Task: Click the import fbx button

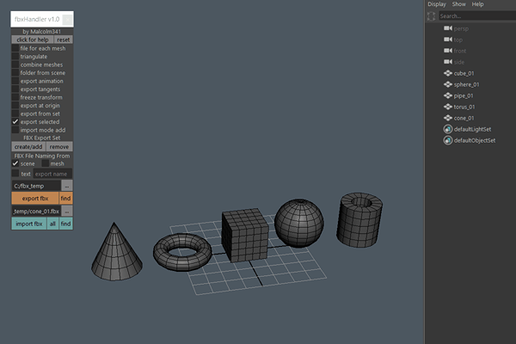Action: click(28, 224)
